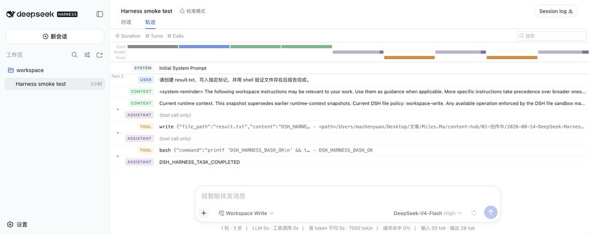Toggle Calls view in trace toolbar
The image size is (589, 235).
point(176,36)
